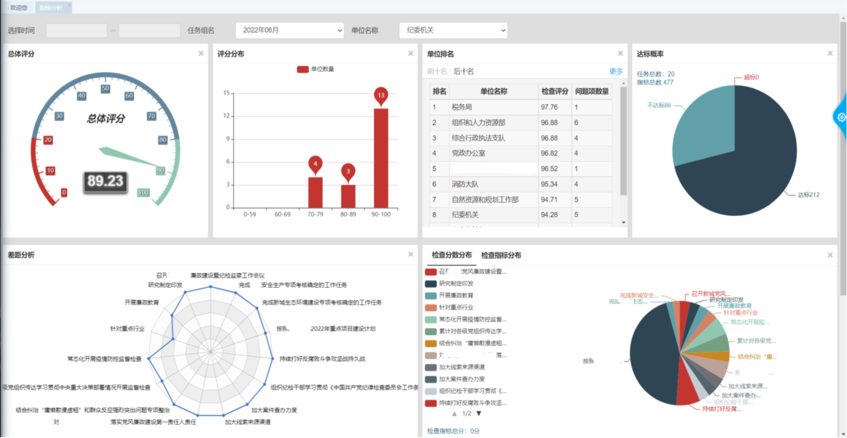Select the 后十名 ranking tab
This screenshot has height=438, width=847.
point(464,71)
